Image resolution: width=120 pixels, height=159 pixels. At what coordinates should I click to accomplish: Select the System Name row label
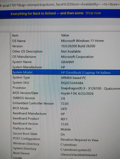[22, 62]
